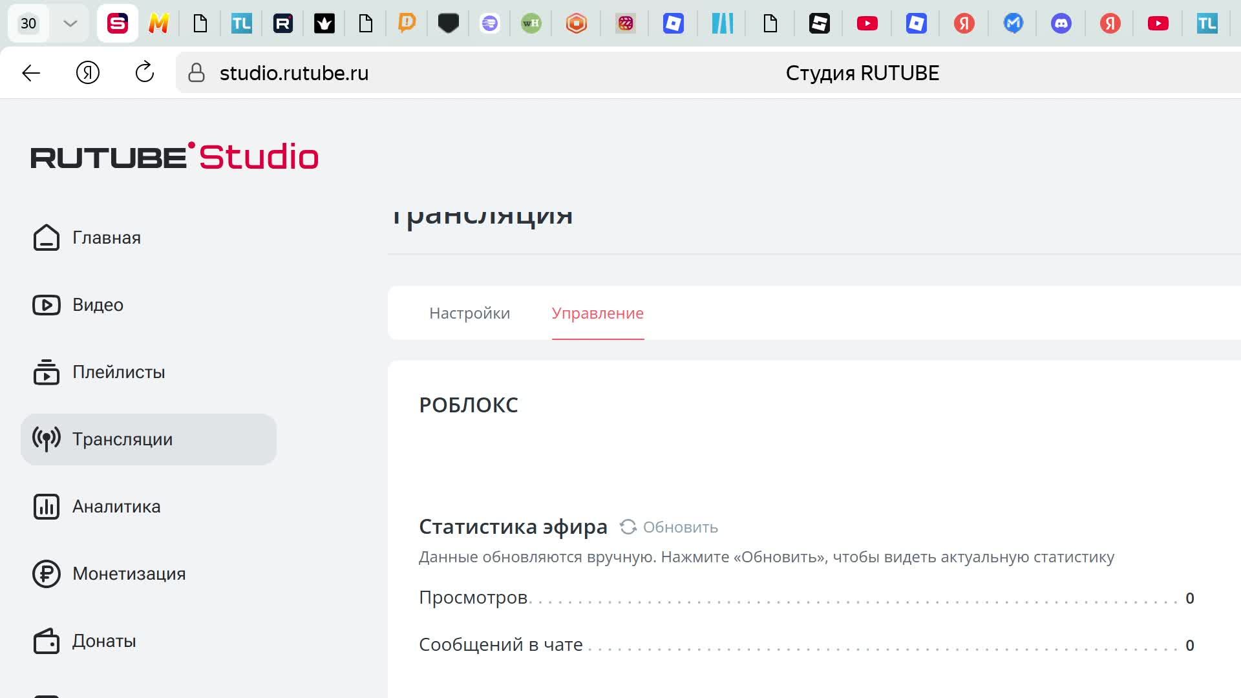
Task: Switch to the Настройки tab
Action: pyautogui.click(x=469, y=313)
